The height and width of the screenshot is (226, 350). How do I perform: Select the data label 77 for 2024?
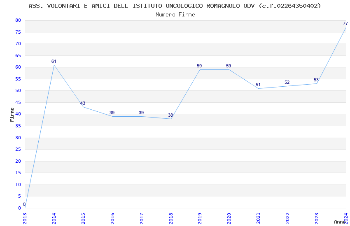[x=345, y=23]
